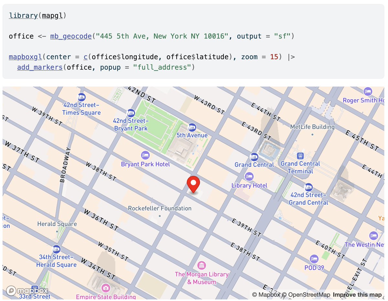Click the W 43RD ST street label

click(x=209, y=104)
